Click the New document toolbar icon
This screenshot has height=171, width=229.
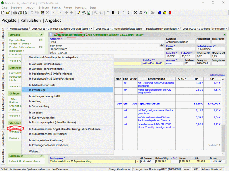point(3,13)
